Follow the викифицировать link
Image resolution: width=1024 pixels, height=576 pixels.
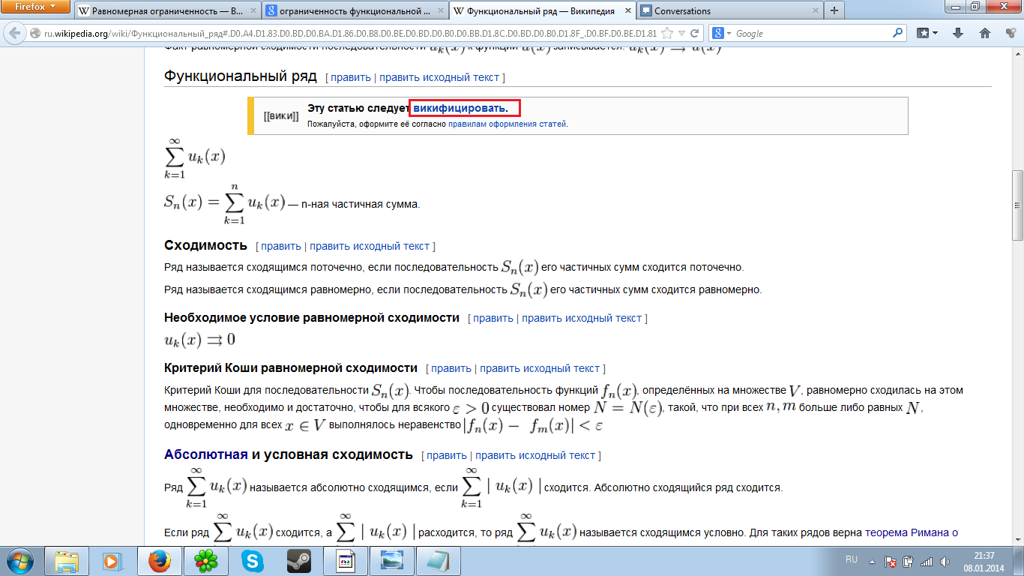tap(459, 108)
